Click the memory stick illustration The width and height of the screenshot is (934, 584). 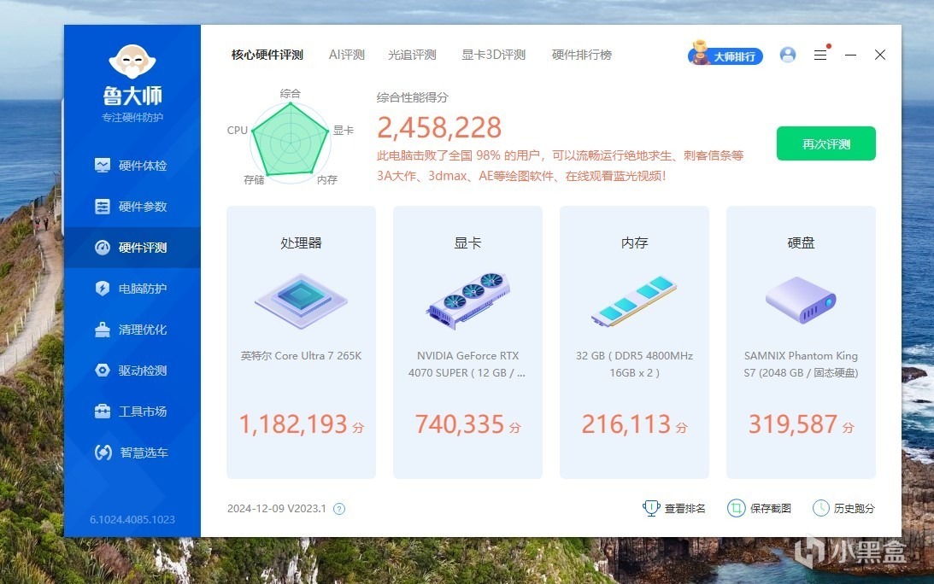(x=634, y=301)
